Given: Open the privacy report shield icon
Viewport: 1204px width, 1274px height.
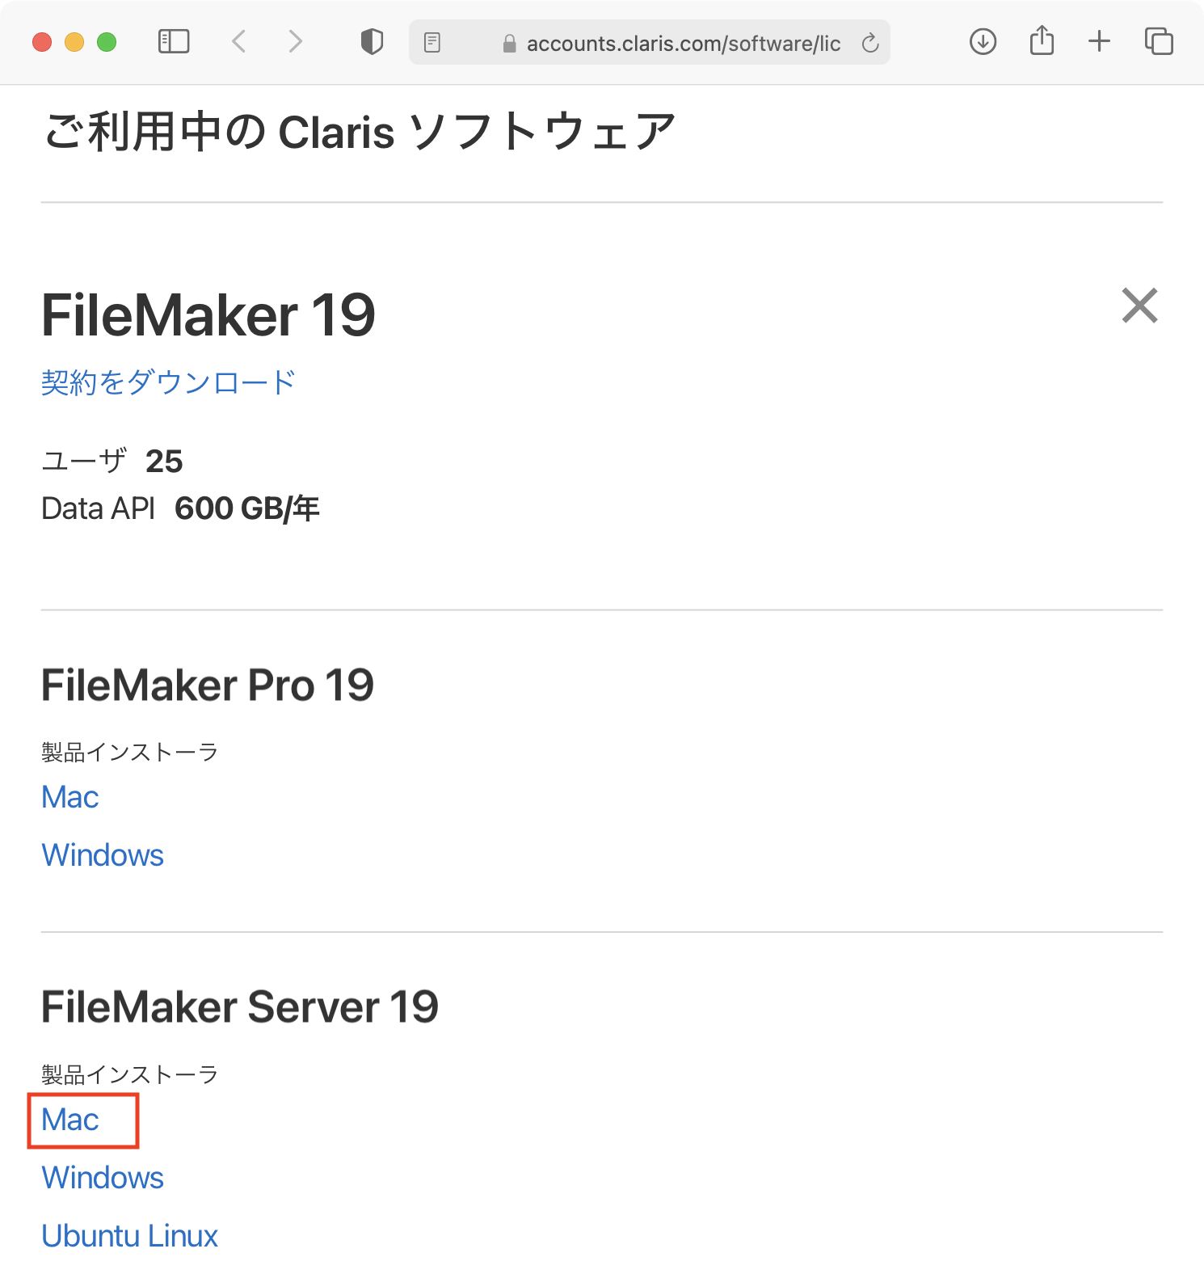Looking at the screenshot, I should click(372, 42).
